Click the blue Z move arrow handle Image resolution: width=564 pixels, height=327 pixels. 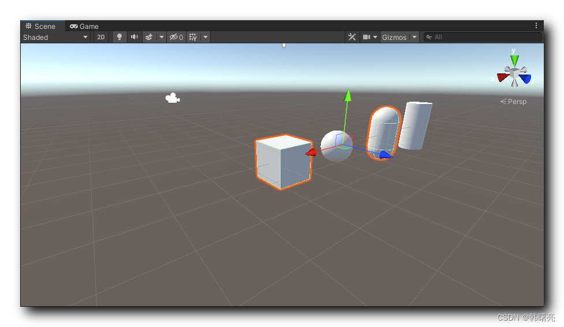coord(386,155)
